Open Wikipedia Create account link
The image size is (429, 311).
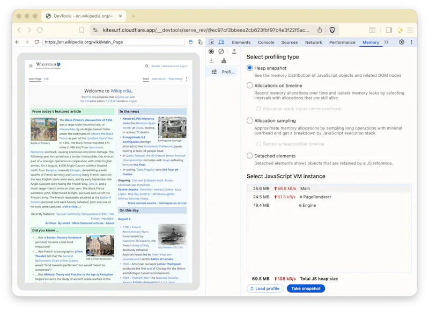click(170, 66)
